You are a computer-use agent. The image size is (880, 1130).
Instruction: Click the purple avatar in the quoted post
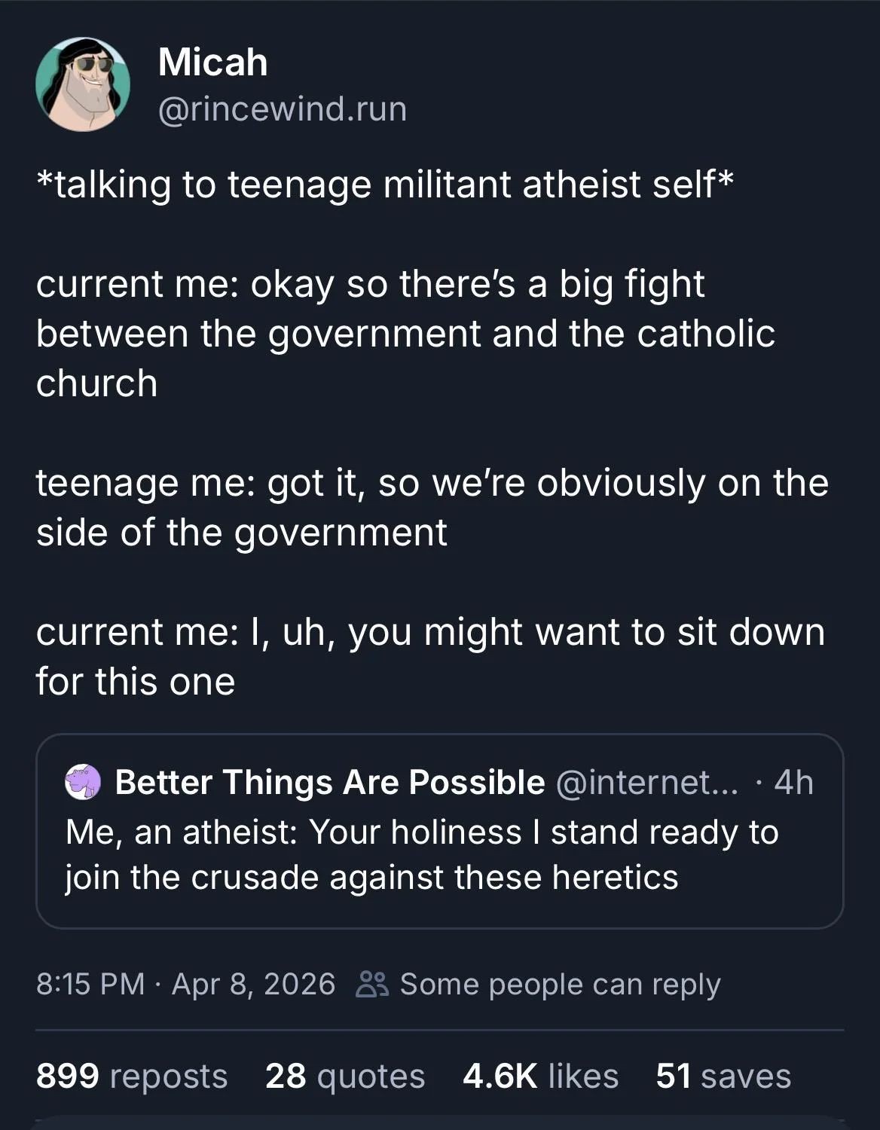point(83,782)
